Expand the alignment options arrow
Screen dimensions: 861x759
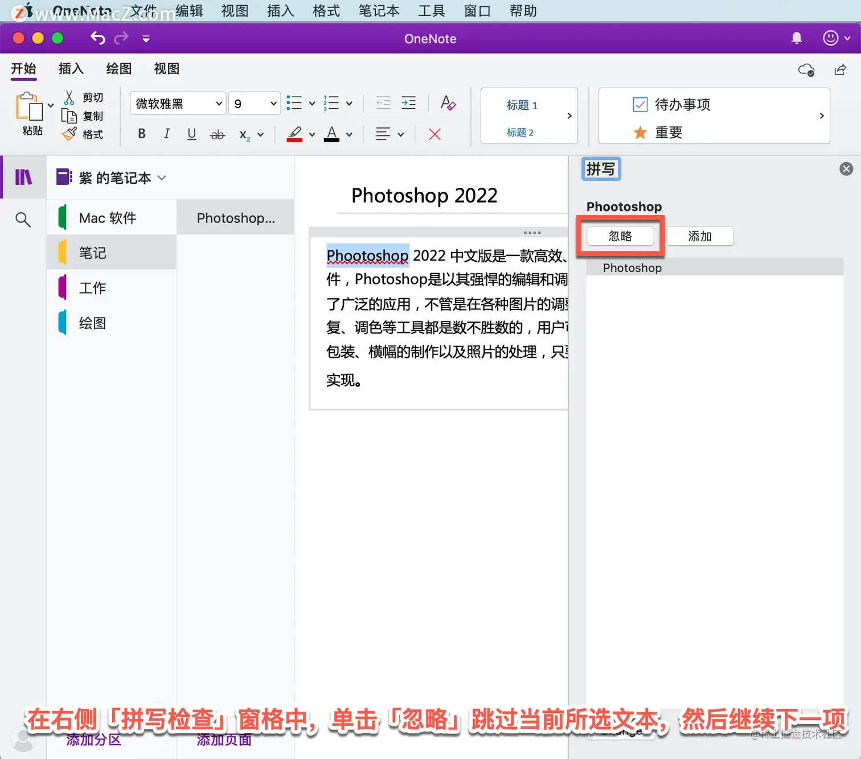[401, 135]
